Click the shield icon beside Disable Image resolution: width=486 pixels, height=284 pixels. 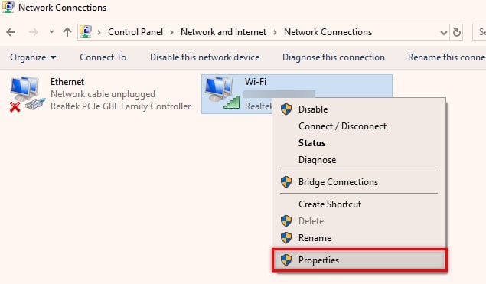[x=286, y=109]
